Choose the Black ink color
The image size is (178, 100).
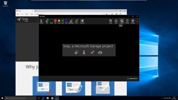tap(51, 21)
